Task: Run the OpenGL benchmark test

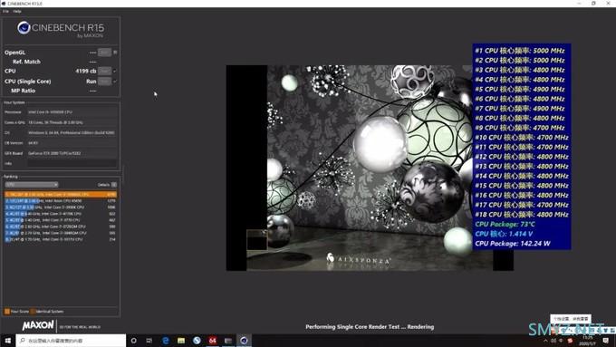Action: [x=104, y=53]
